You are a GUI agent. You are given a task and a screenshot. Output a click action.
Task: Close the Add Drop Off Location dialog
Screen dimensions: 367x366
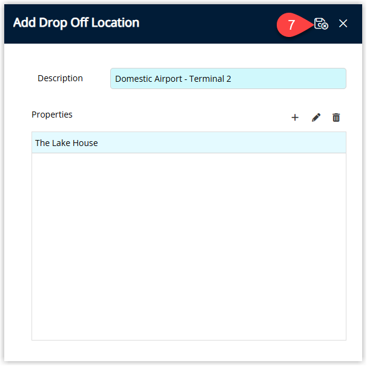[343, 24]
